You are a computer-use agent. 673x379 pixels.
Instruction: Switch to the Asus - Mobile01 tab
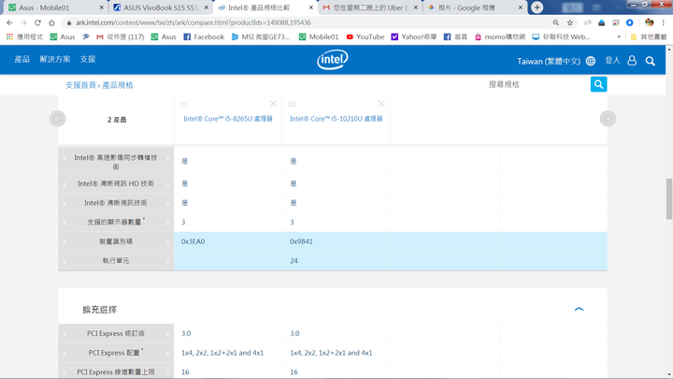tap(54, 7)
